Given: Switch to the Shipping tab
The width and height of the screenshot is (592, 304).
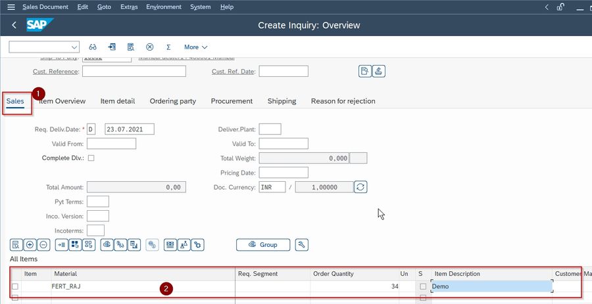Looking at the screenshot, I should point(282,101).
